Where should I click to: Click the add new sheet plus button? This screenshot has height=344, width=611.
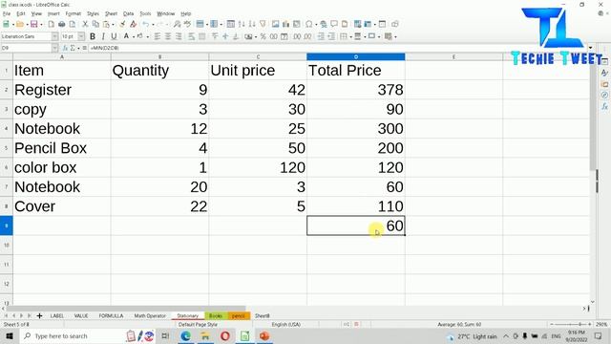(39, 315)
